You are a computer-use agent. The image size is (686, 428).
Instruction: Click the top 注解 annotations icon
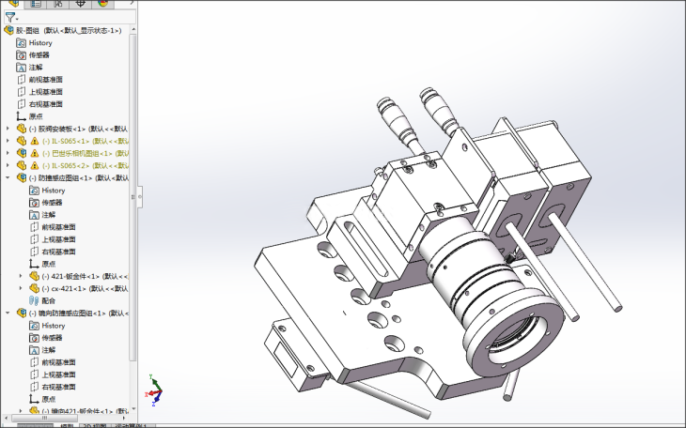(x=22, y=68)
